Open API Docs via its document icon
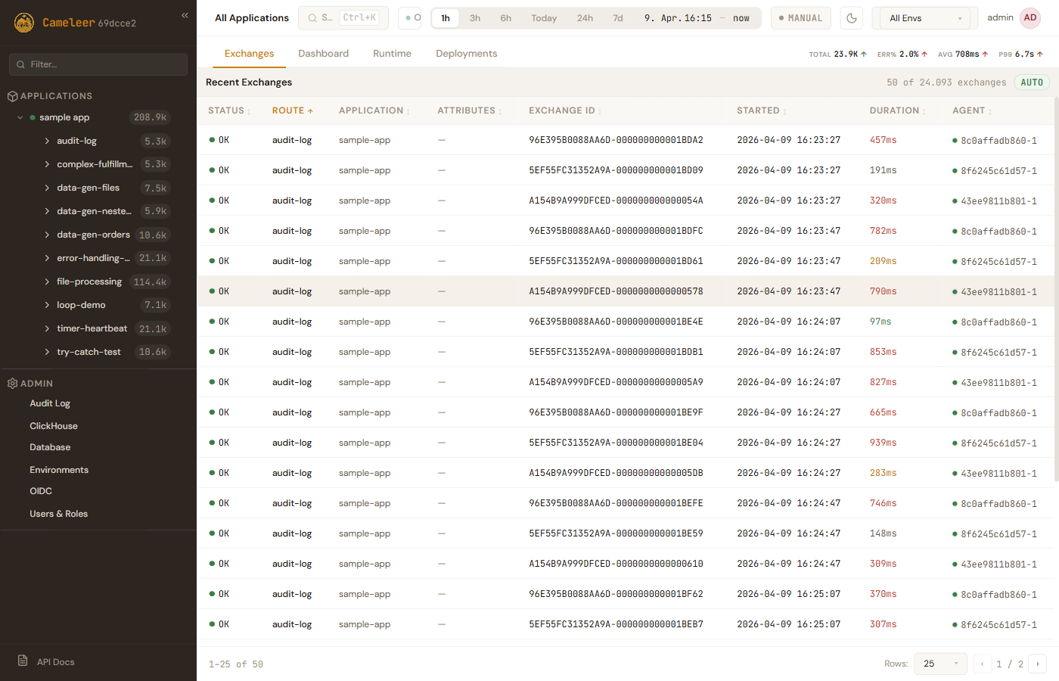Screen dimensions: 1059x681 click(x=23, y=661)
